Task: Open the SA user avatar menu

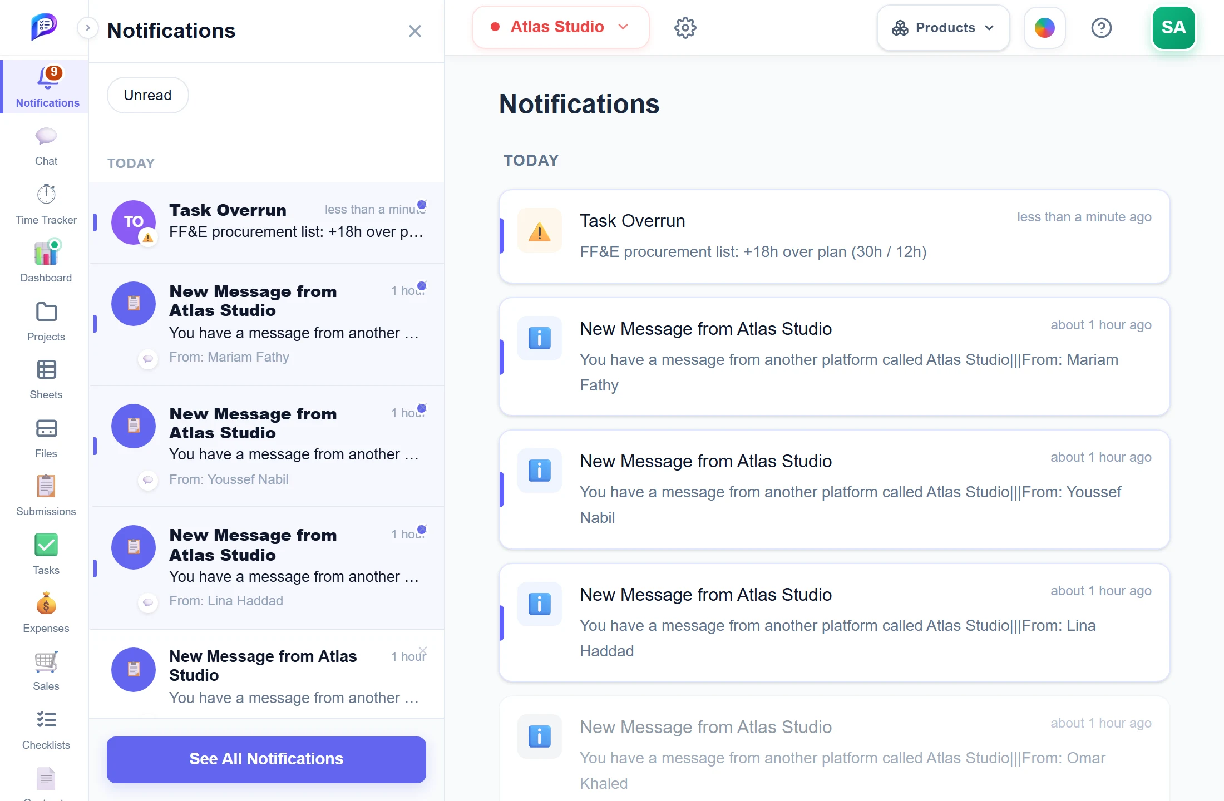Action: point(1174,27)
